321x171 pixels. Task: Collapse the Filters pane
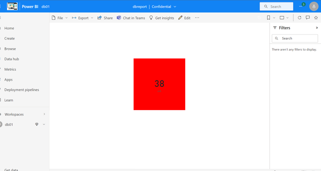point(317,28)
